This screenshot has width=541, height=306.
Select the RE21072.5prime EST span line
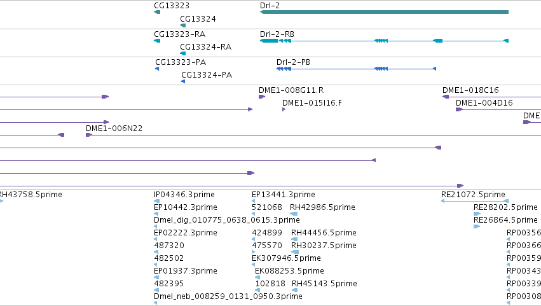pyautogui.click(x=475, y=201)
